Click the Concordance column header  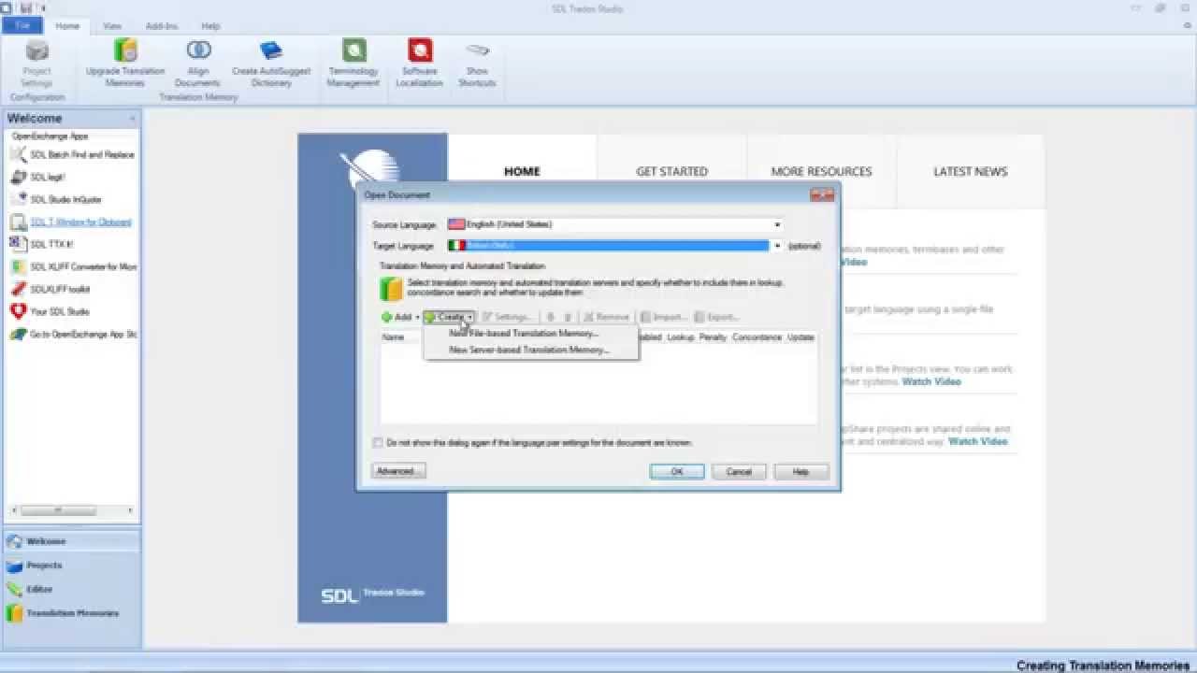click(x=757, y=337)
